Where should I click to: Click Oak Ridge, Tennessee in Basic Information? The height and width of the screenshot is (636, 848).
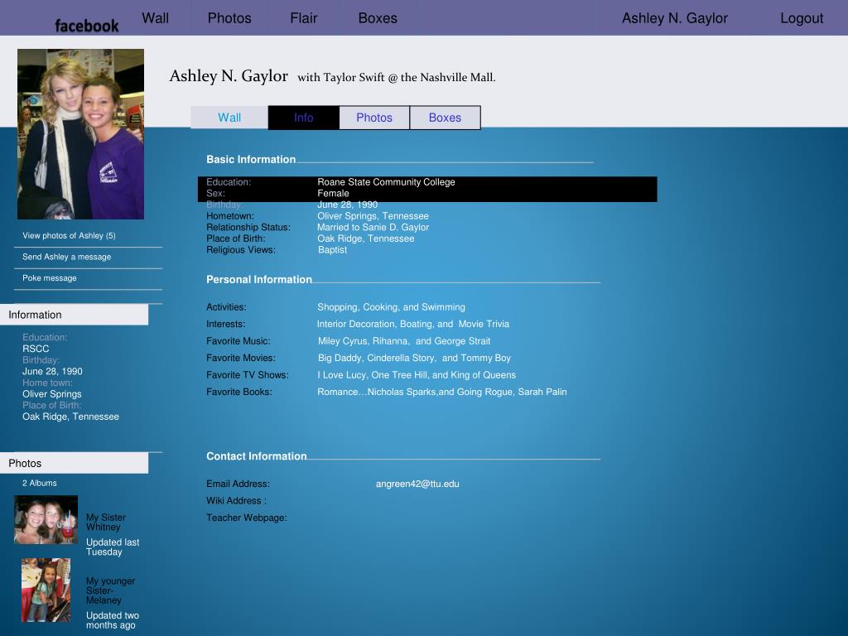365,238
